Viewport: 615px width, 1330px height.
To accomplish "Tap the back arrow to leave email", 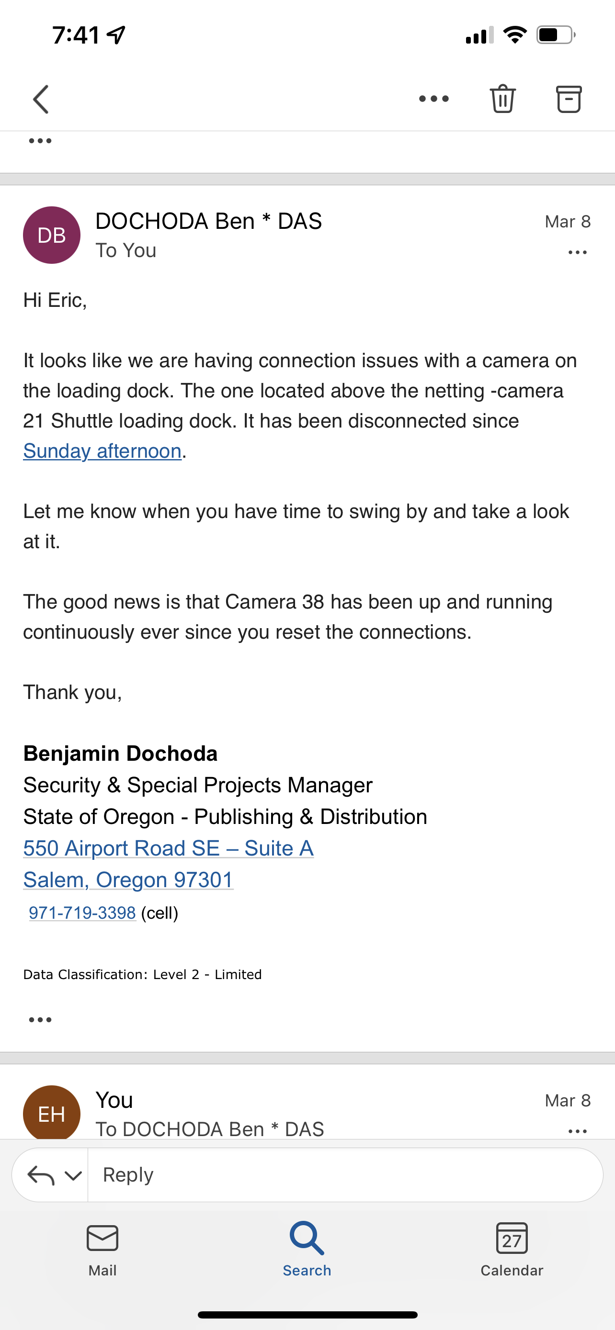I will tap(41, 99).
